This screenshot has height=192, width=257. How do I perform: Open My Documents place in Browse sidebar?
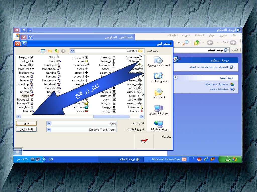[159, 94]
